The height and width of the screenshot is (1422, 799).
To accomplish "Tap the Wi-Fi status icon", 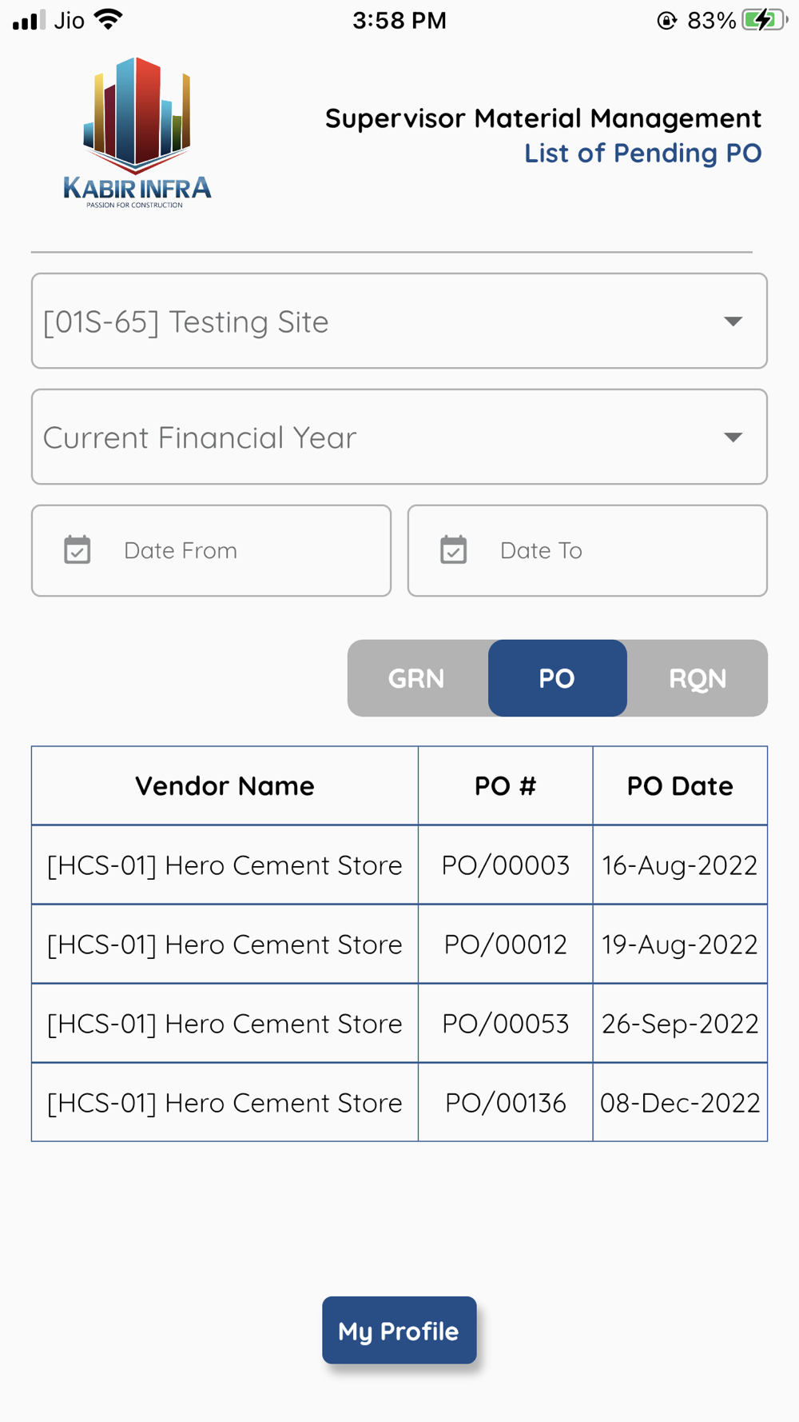I will pos(108,19).
